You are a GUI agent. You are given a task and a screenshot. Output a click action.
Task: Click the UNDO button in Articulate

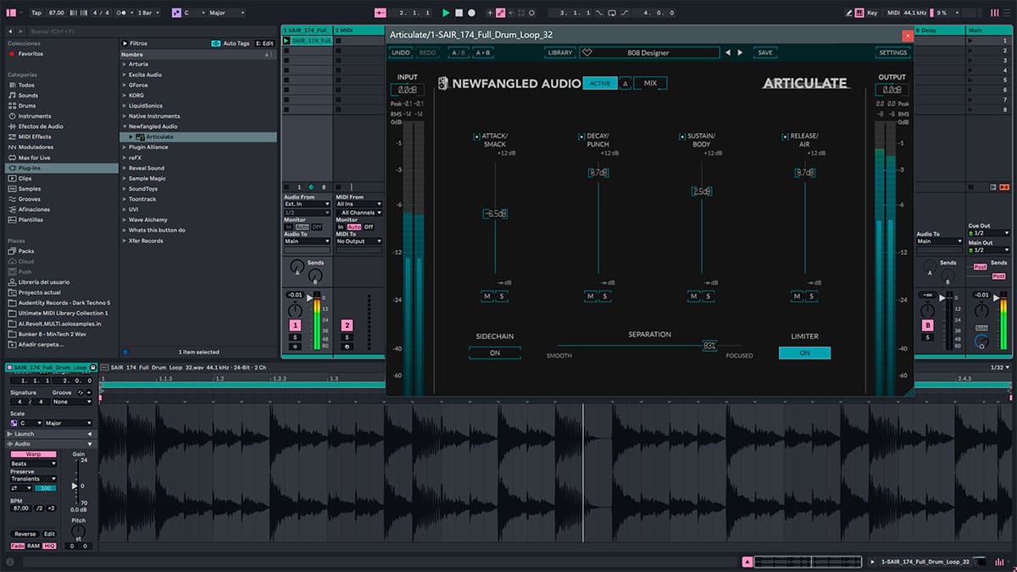coord(401,53)
